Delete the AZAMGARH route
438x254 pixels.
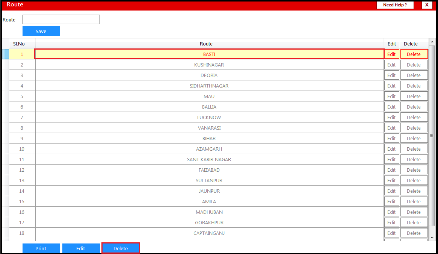(x=414, y=149)
